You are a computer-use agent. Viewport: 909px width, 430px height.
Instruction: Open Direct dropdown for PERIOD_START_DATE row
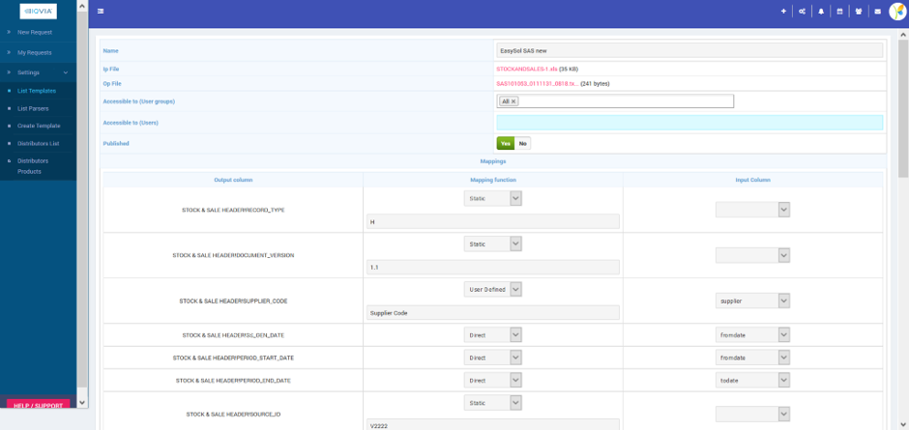(x=493, y=358)
